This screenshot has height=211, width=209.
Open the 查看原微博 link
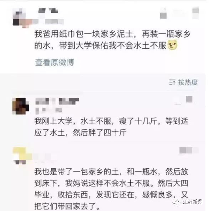[54, 62]
